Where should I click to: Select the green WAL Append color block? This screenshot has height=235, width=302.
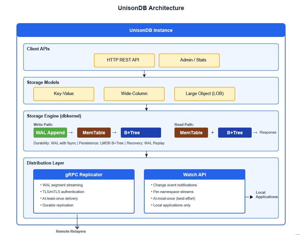pos(50,133)
